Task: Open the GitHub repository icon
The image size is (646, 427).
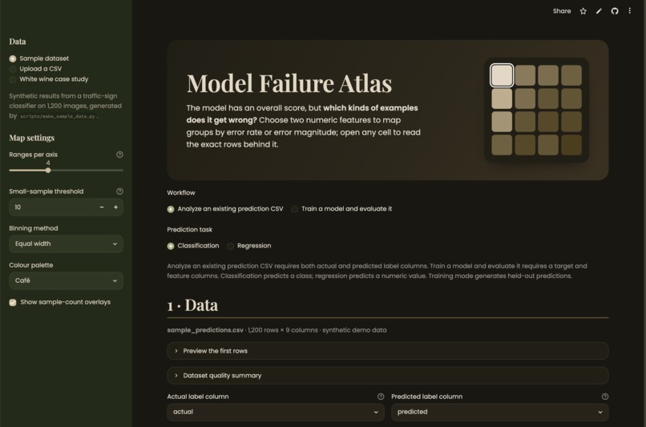Action: [x=614, y=11]
